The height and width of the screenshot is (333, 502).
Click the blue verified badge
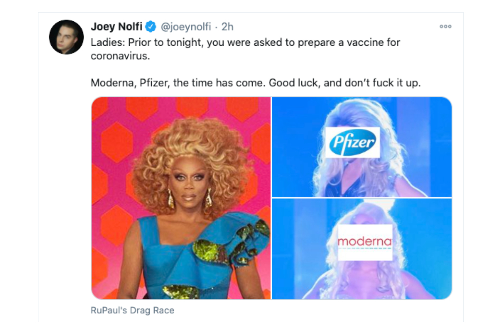151,27
